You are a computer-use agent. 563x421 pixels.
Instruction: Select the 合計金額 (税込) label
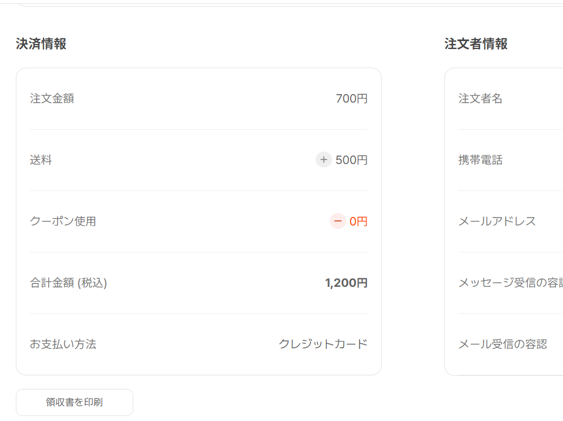click(x=68, y=283)
